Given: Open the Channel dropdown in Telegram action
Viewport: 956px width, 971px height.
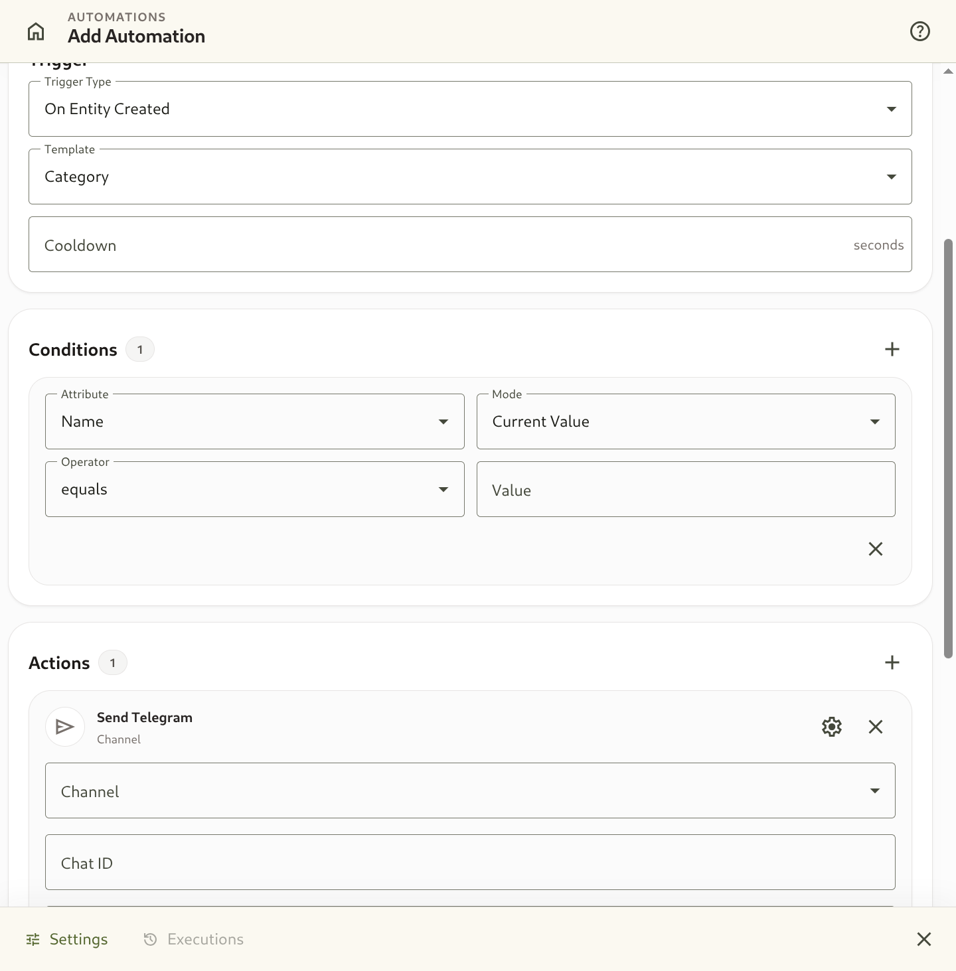Looking at the screenshot, I should (x=470, y=790).
